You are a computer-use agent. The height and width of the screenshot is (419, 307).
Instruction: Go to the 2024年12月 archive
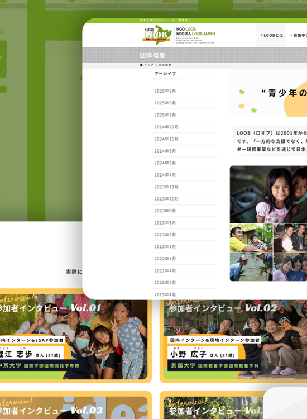(x=166, y=127)
